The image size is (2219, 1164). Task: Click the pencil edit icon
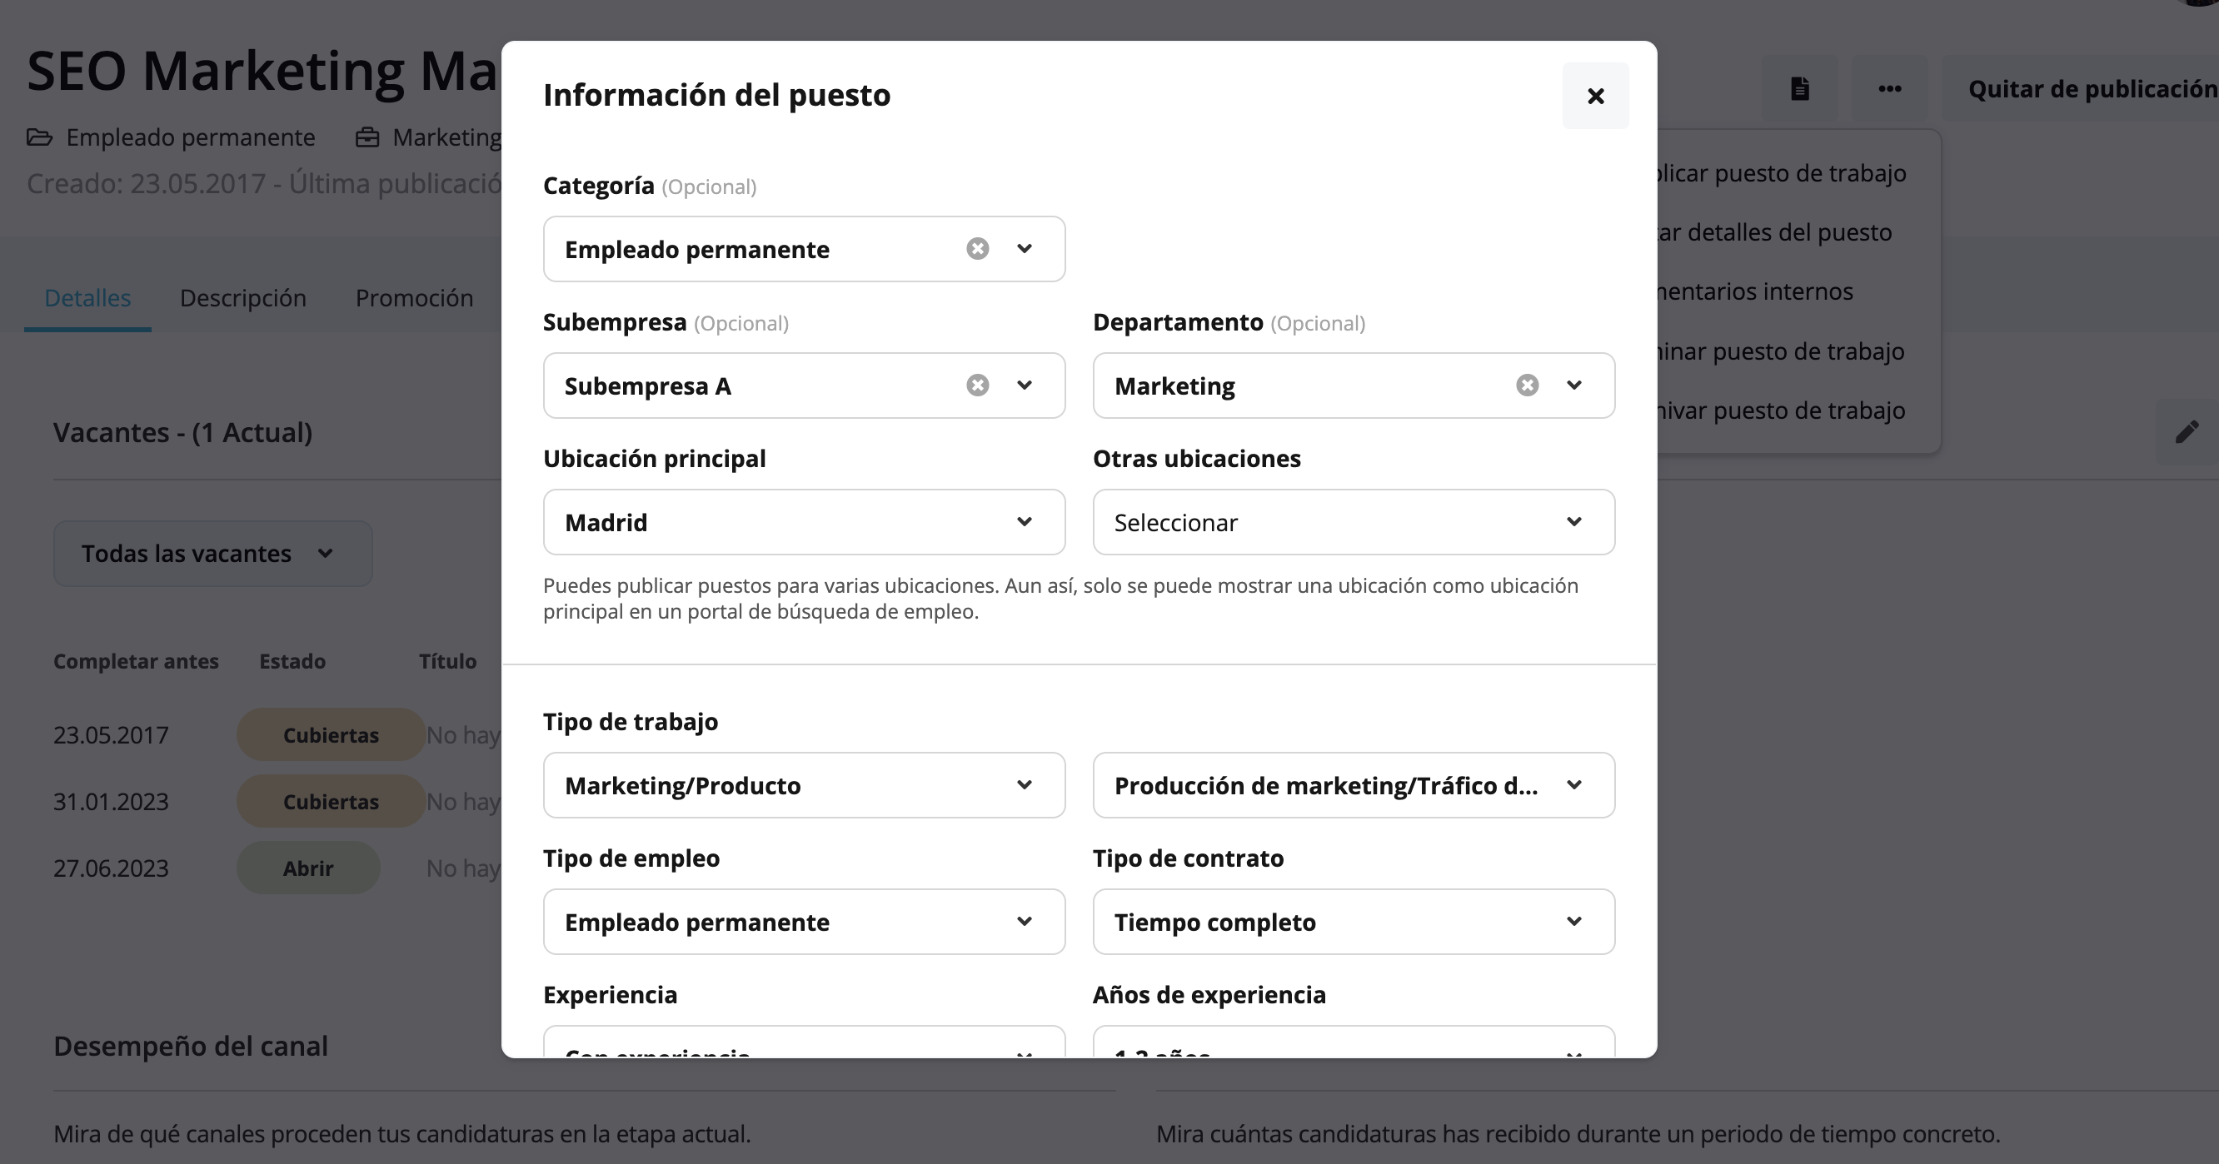pos(2187,432)
